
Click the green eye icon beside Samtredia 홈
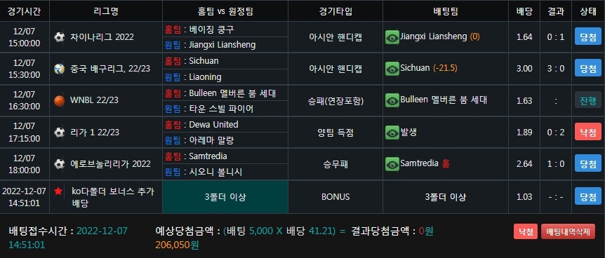[392, 164]
